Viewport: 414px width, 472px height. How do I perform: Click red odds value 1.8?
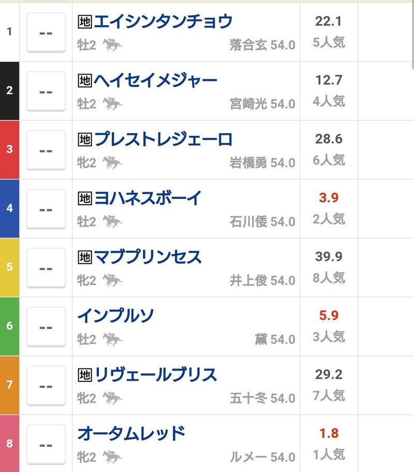pyautogui.click(x=328, y=433)
